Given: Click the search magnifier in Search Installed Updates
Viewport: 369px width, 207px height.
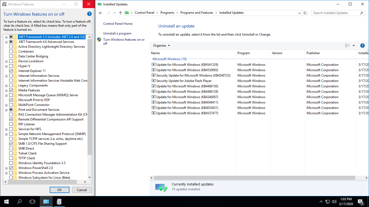Looking at the screenshot, I should [x=362, y=13].
